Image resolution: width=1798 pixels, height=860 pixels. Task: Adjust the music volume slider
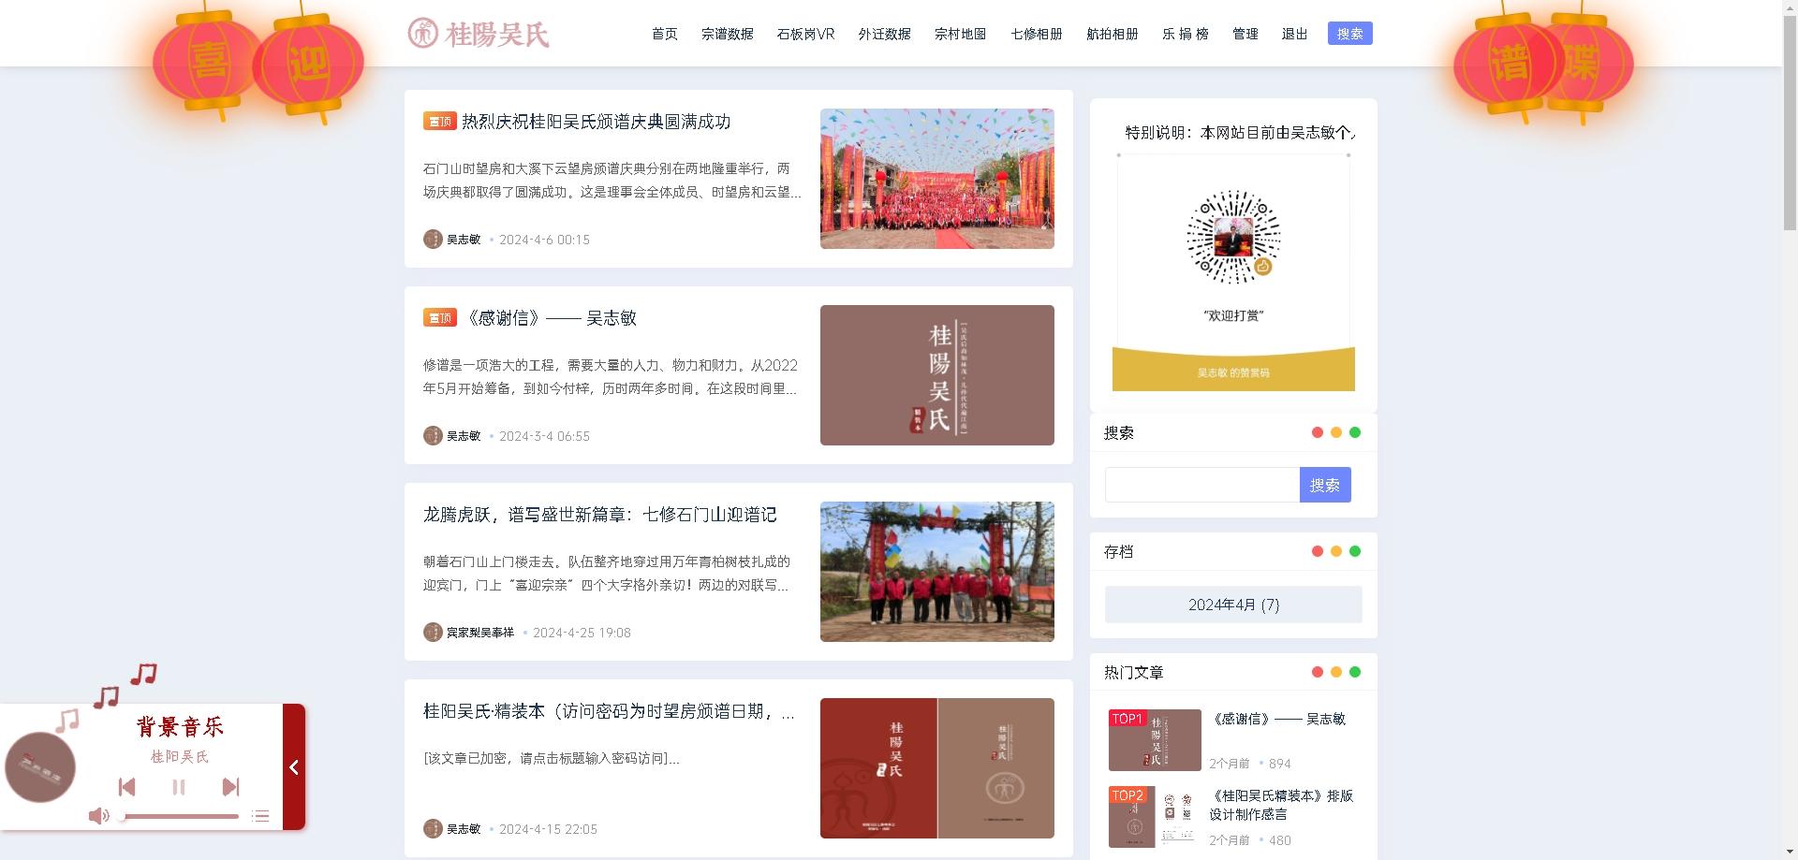180,816
